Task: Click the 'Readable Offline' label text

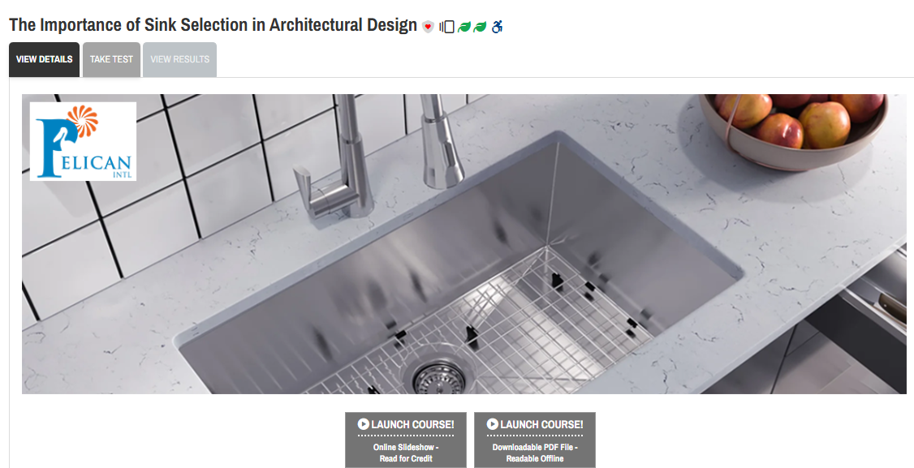Action: pos(535,459)
